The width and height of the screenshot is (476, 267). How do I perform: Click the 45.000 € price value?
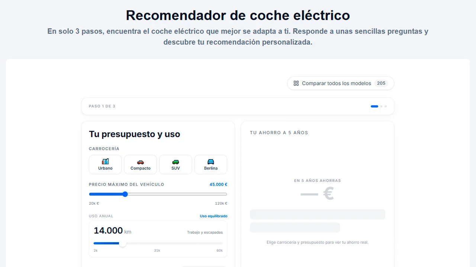(x=218, y=184)
